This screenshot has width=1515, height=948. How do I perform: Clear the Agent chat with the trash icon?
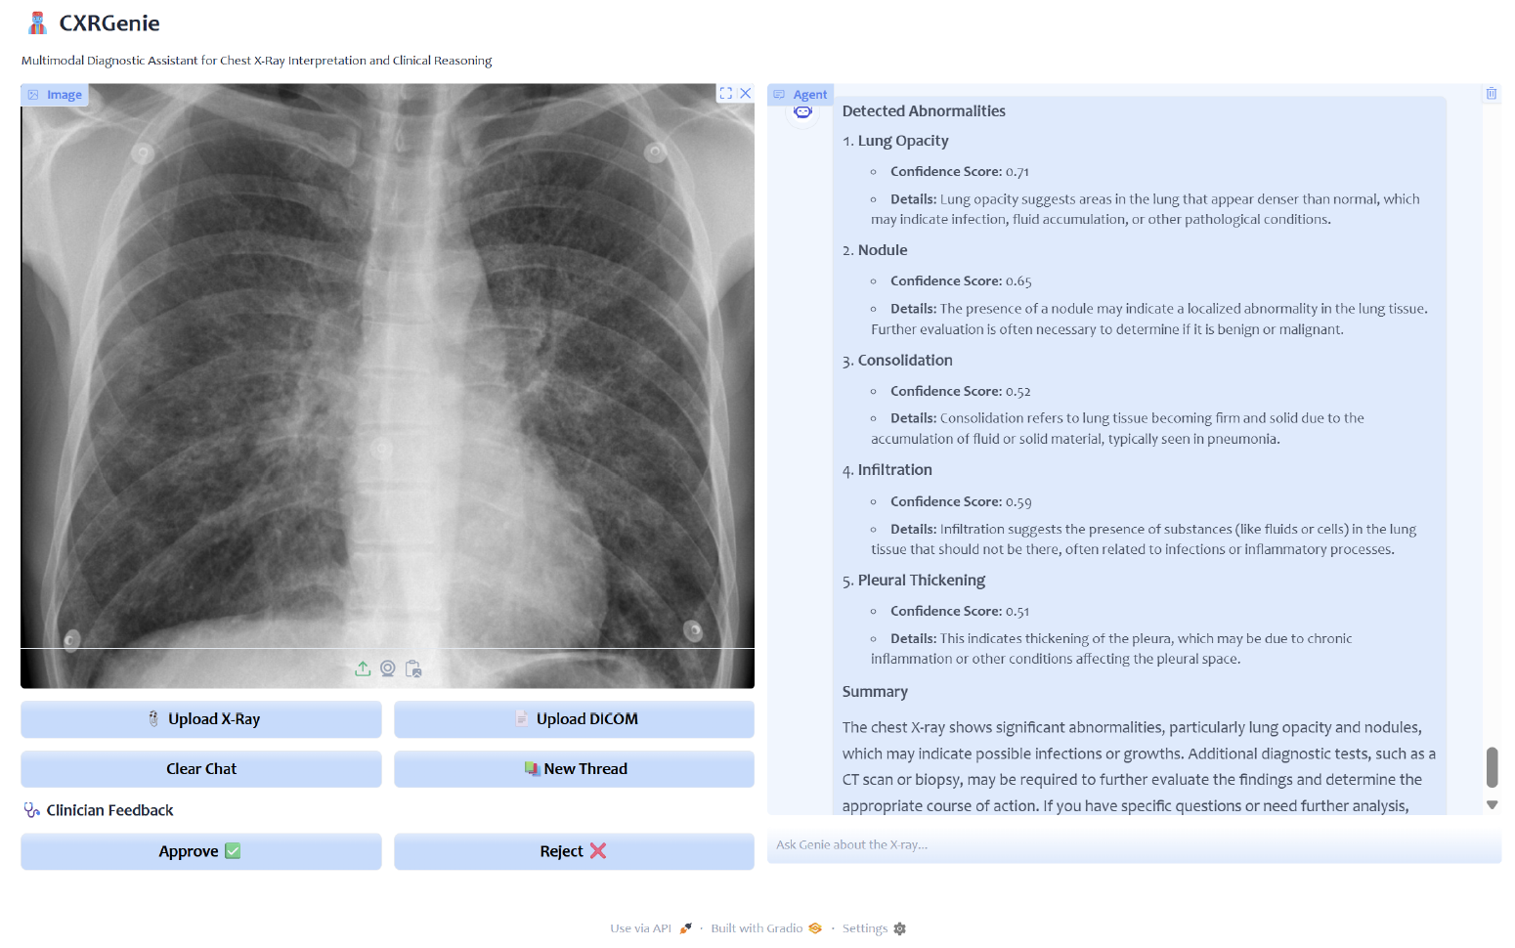tap(1492, 94)
